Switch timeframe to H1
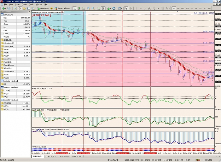The height and width of the screenshot is (162, 221). point(192,8)
